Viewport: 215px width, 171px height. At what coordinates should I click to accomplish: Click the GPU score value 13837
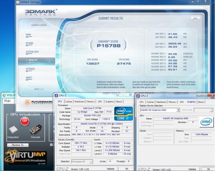tap(93, 64)
